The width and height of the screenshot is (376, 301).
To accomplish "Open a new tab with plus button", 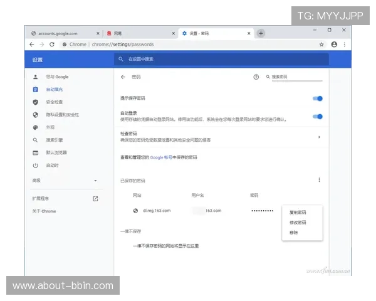I will tap(261, 33).
